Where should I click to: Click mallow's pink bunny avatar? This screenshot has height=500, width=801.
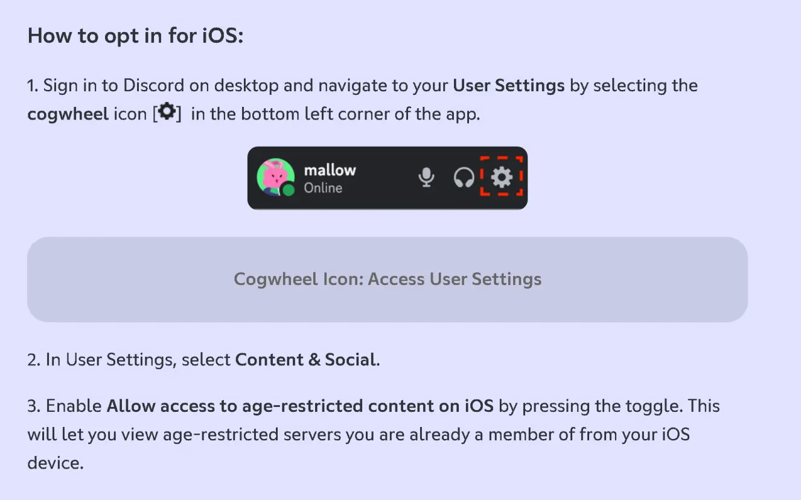click(x=275, y=177)
